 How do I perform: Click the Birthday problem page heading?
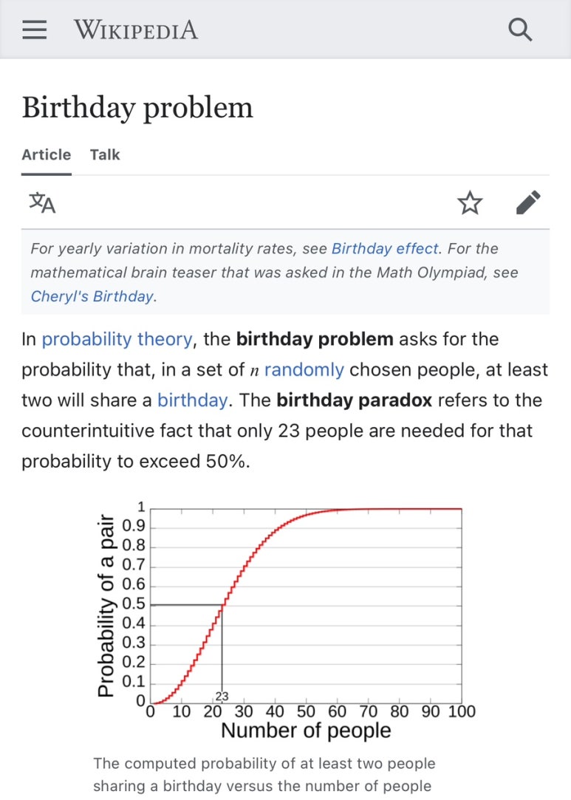pos(137,108)
